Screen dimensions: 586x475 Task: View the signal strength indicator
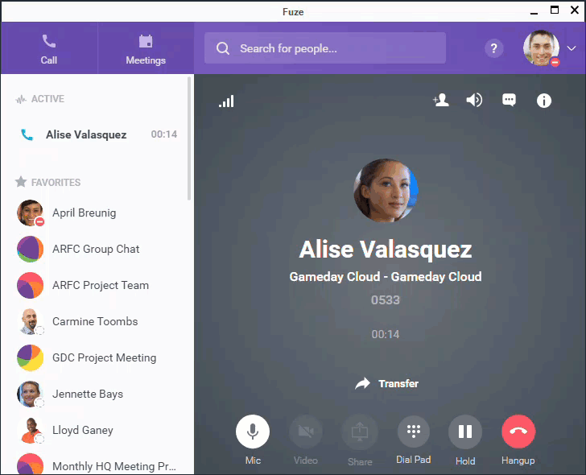click(x=226, y=101)
